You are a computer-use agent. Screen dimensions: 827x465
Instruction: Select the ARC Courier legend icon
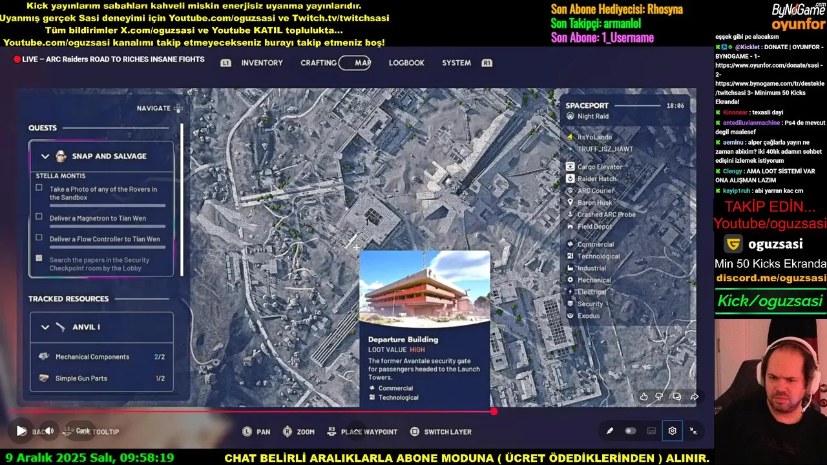(571, 191)
